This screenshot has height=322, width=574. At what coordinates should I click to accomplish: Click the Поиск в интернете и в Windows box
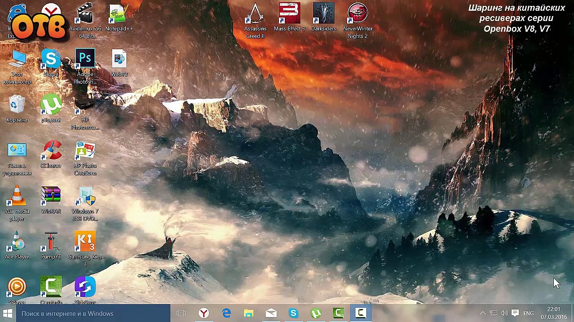(93, 314)
